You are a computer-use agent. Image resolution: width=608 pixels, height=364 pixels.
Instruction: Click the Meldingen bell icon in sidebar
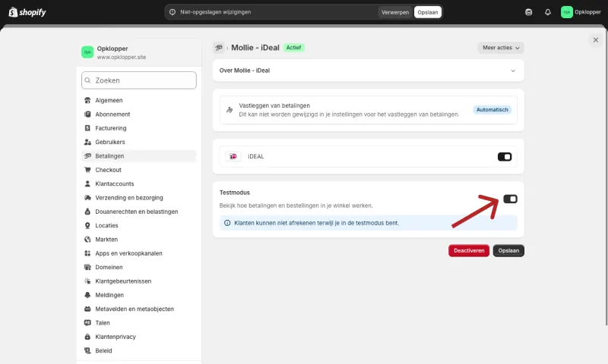[x=87, y=295]
